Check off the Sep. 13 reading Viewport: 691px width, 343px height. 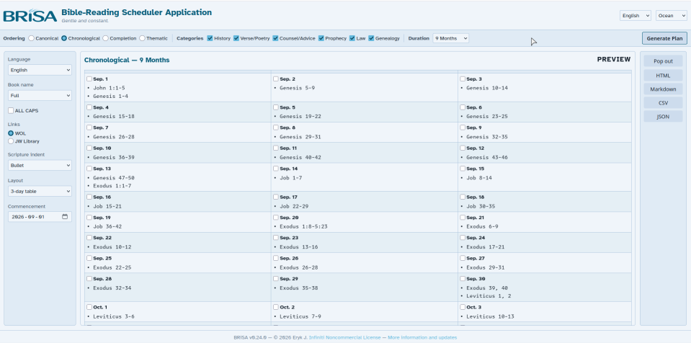point(89,169)
